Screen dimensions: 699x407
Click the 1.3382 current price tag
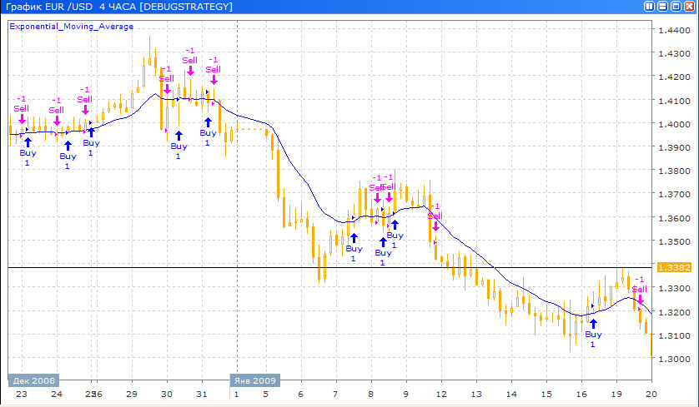pyautogui.click(x=671, y=267)
